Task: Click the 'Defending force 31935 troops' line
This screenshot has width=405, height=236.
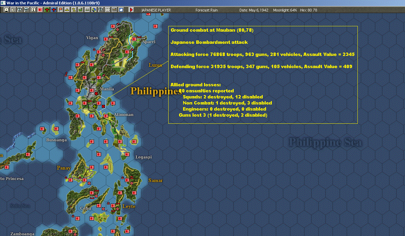Action: click(261, 66)
